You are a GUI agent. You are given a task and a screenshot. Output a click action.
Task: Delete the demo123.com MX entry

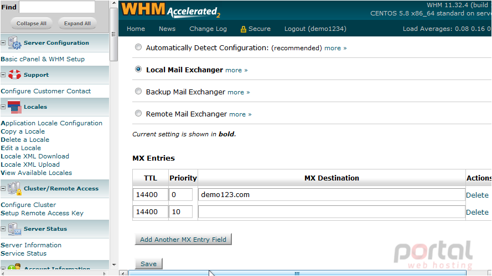477,195
